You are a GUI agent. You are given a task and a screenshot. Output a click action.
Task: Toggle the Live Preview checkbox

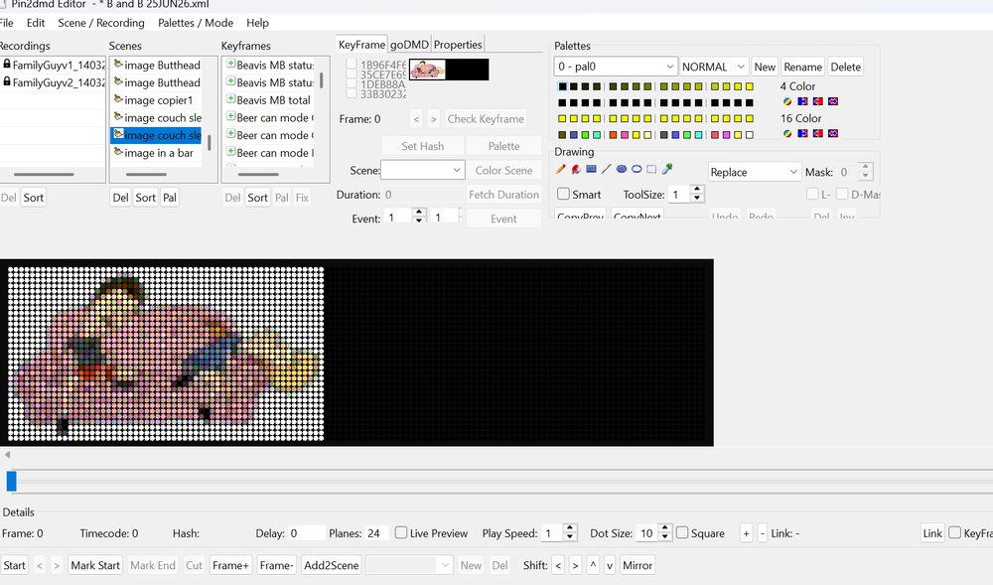point(401,533)
